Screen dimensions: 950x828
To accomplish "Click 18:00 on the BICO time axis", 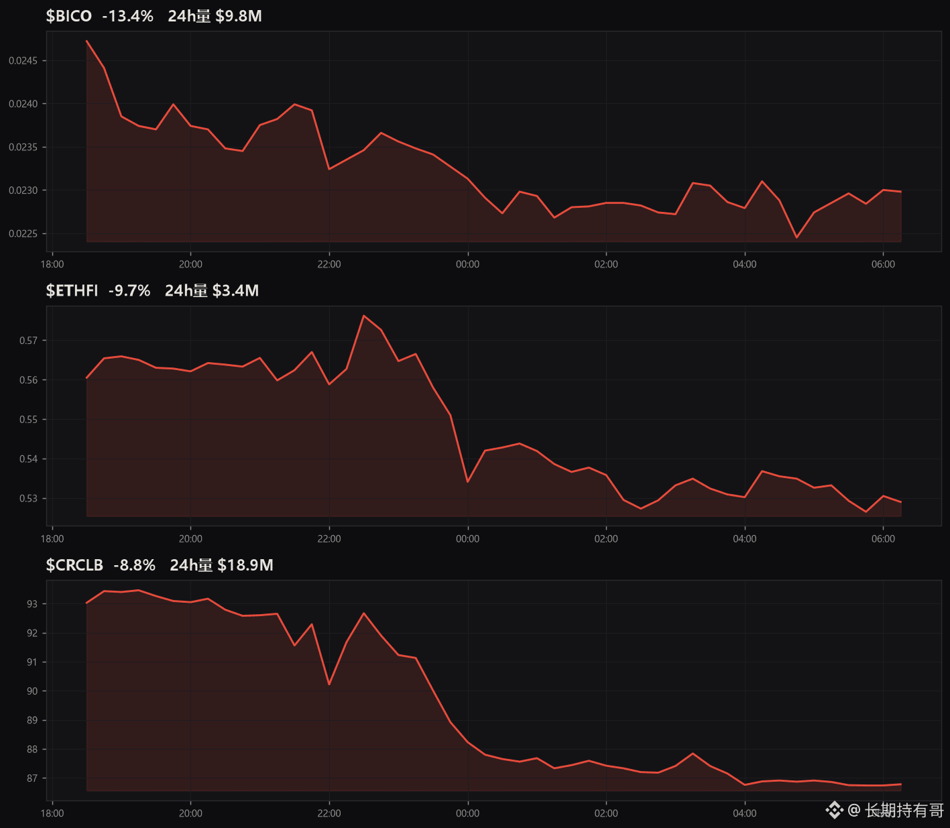I will tap(52, 264).
